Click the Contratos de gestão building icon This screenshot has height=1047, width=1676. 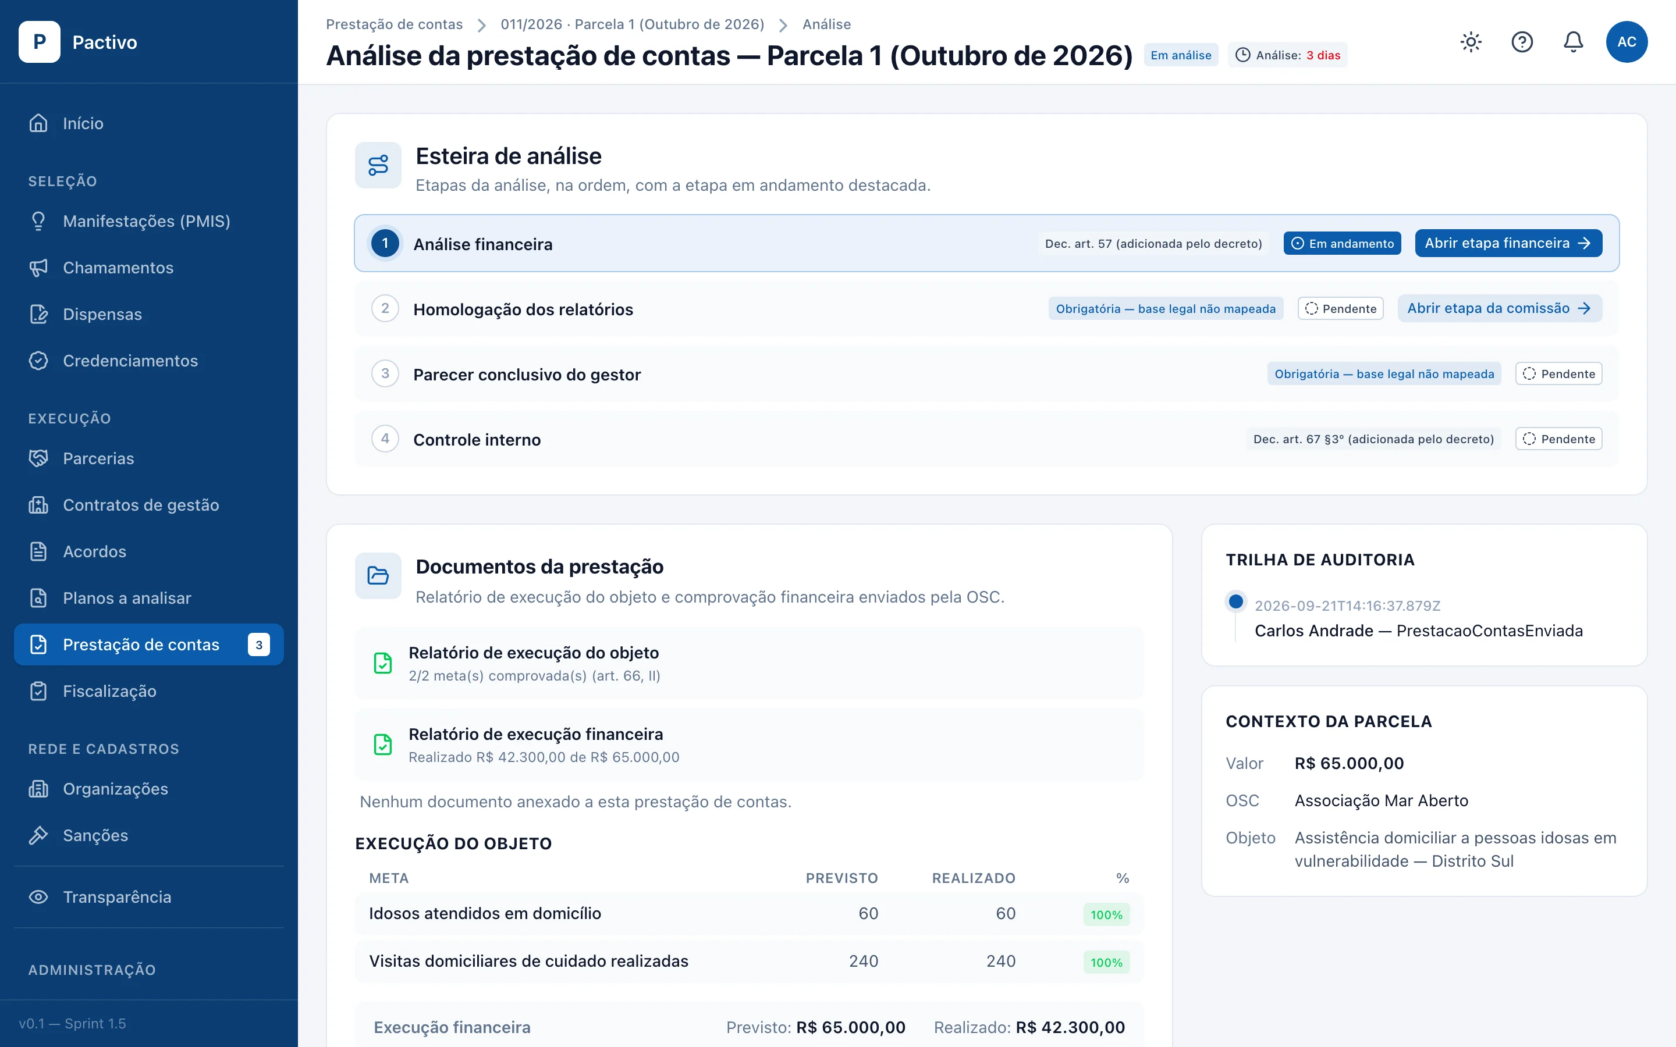39,505
